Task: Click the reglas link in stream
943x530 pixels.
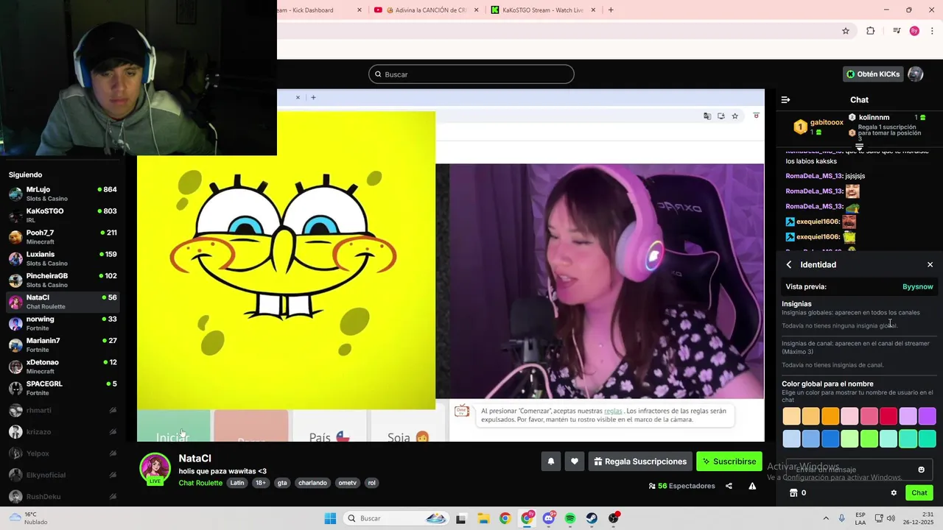Action: coord(613,411)
